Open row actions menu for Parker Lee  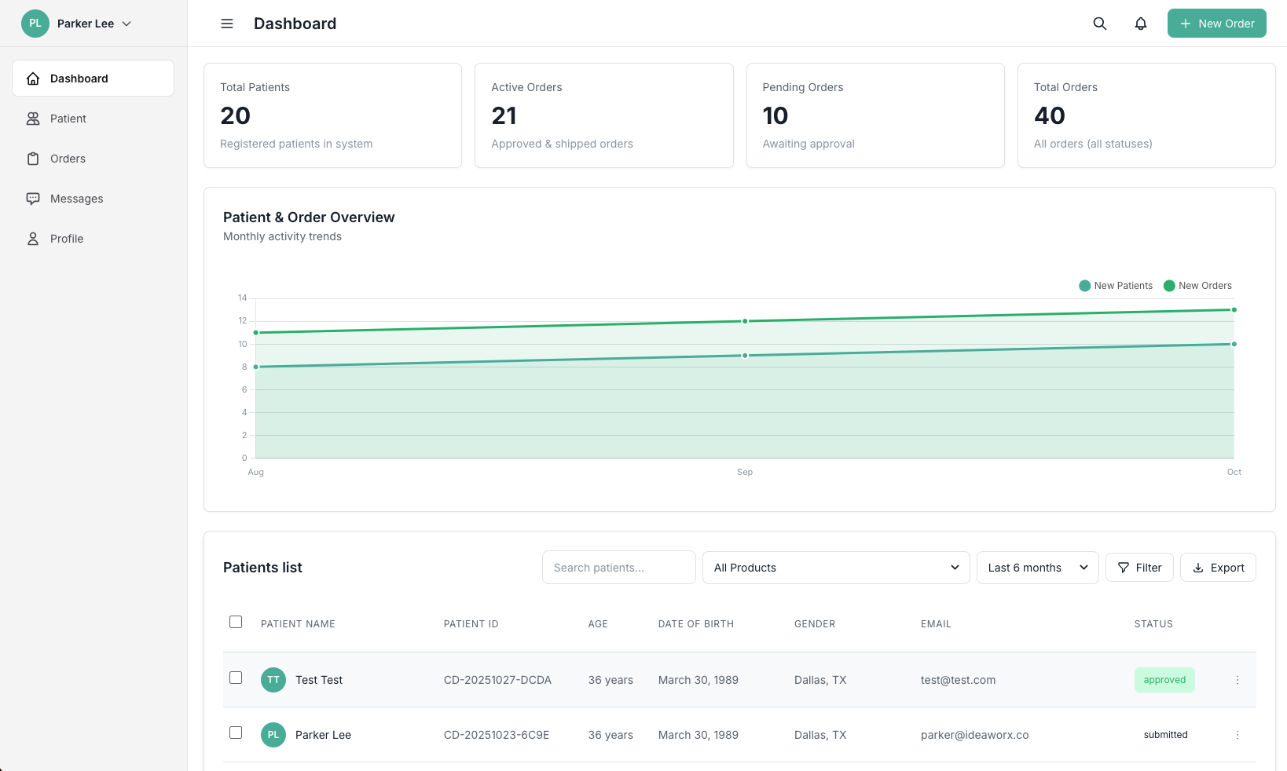pos(1237,735)
